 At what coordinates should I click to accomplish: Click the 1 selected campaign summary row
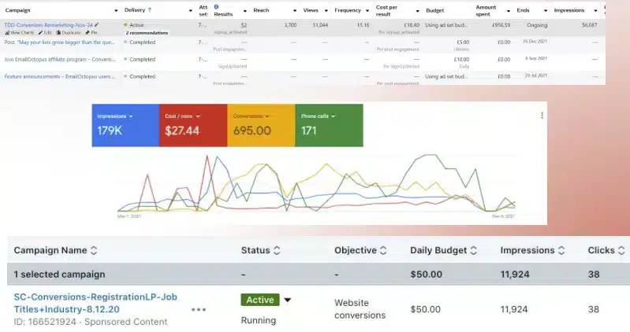[319, 275]
